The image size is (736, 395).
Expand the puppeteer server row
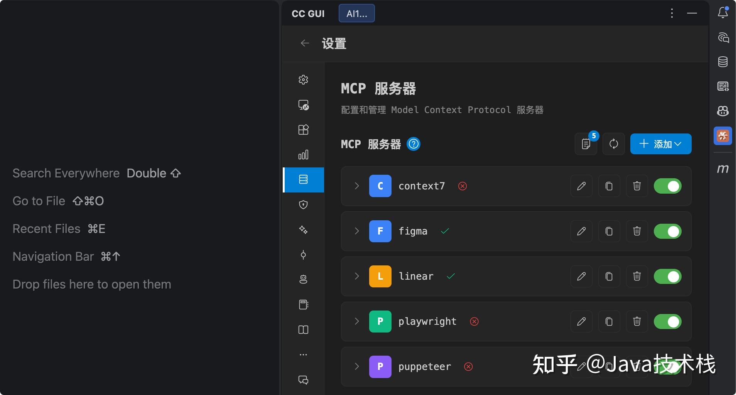coord(357,366)
